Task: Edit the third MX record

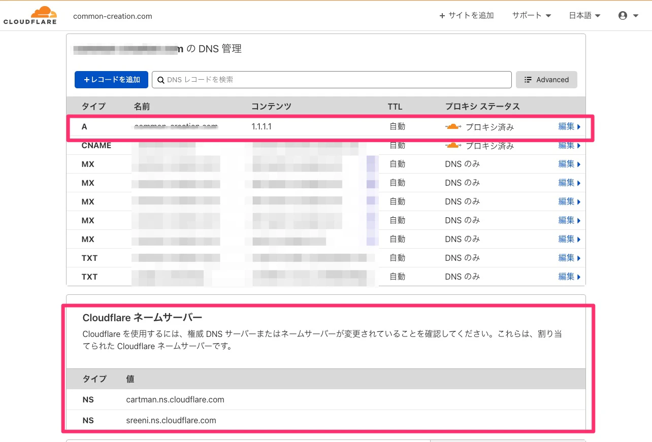Action: (569, 201)
